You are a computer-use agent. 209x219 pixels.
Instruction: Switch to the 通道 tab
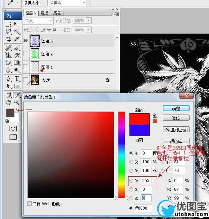[x=45, y=13]
